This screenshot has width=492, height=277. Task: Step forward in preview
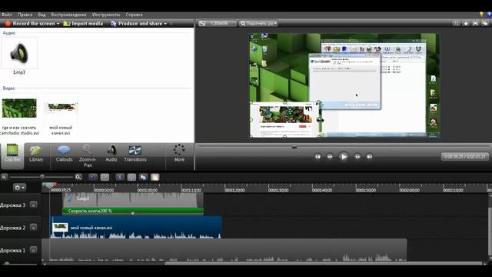(357, 156)
